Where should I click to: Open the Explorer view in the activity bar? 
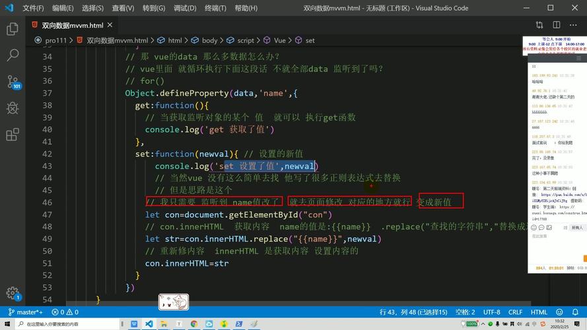click(13, 29)
